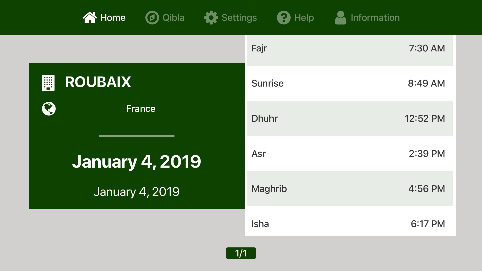Click the Information person icon
The width and height of the screenshot is (482, 271).
click(x=340, y=18)
